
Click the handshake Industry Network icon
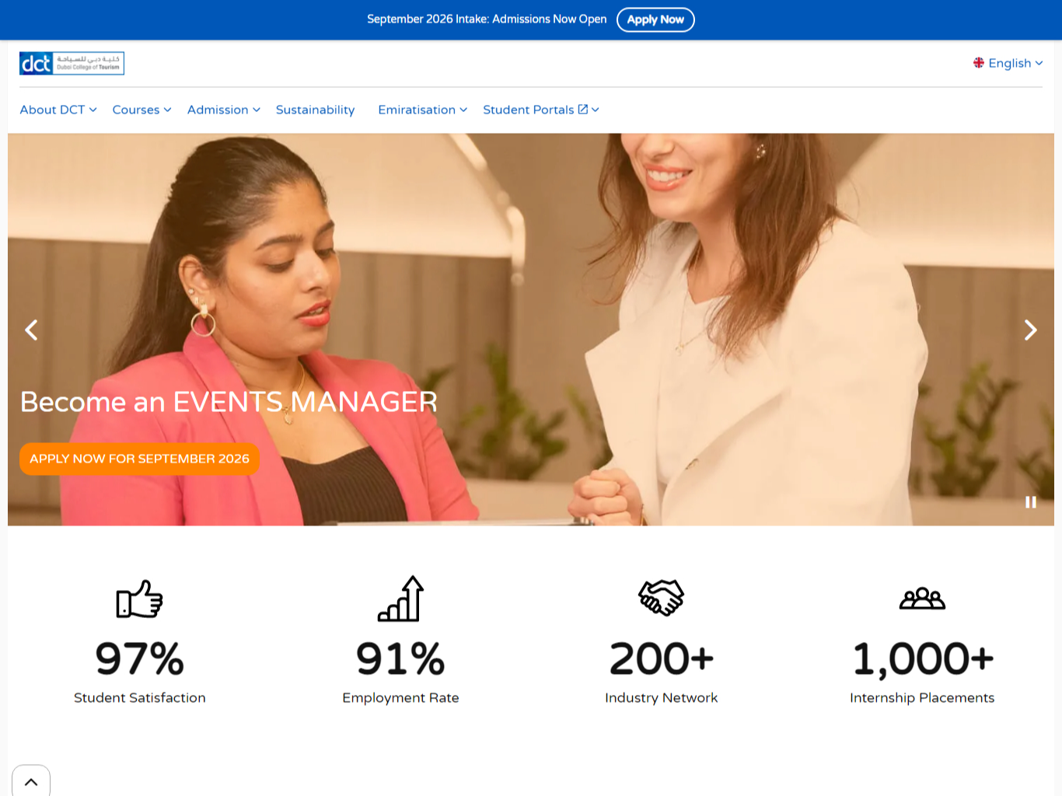point(661,598)
